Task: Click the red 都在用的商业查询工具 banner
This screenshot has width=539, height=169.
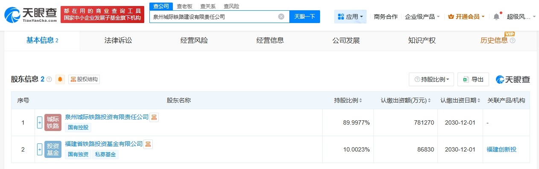Action: [103, 15]
